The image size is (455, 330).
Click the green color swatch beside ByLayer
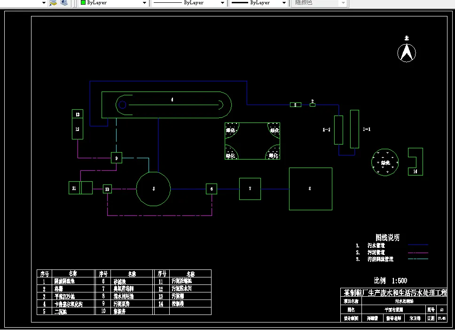pyautogui.click(x=83, y=2)
